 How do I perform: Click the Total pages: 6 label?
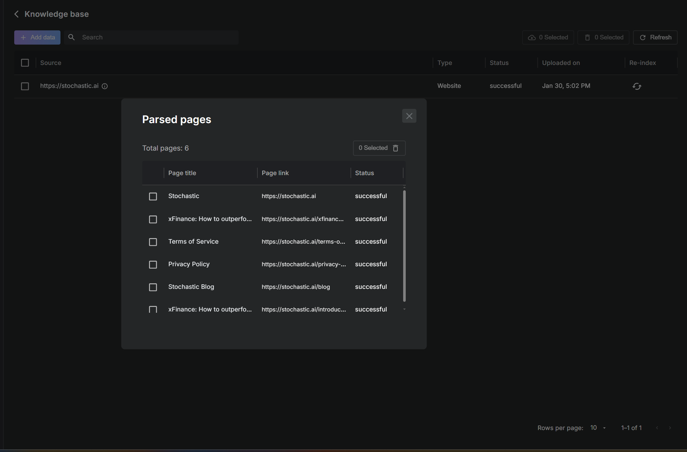point(165,148)
